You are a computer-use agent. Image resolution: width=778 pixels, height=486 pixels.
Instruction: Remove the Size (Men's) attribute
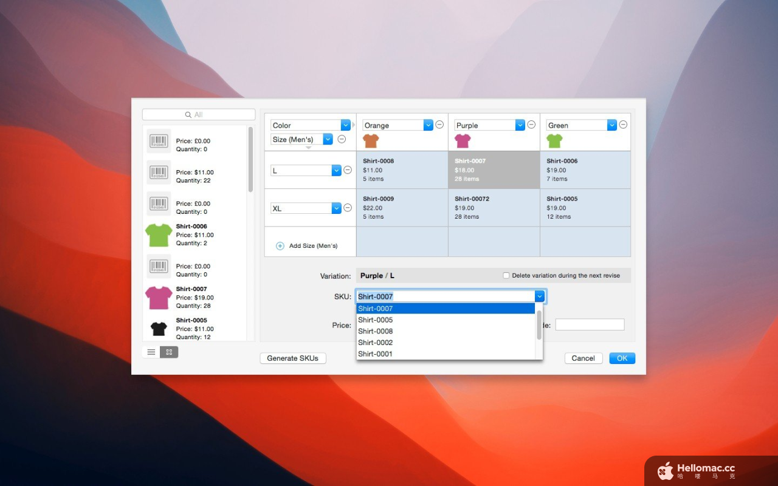pyautogui.click(x=342, y=139)
